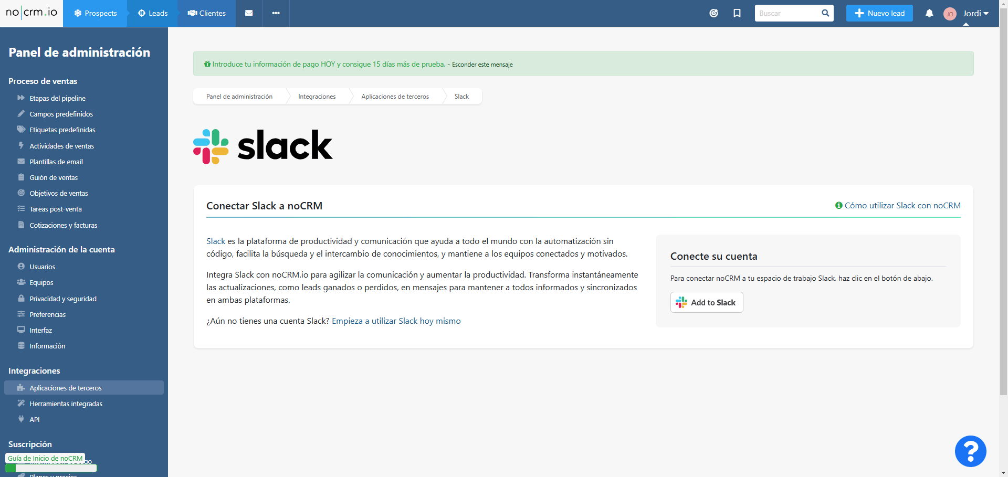
Task: Open the noCRM.io logo home
Action: [31, 13]
